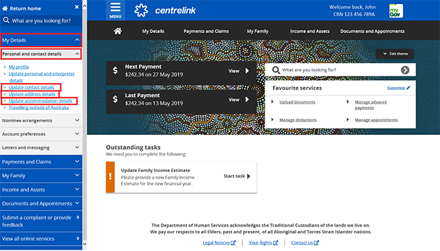Viewport: 440px width, 251px height.
Task: Open the Edit theme dropdown
Action: pos(395,54)
